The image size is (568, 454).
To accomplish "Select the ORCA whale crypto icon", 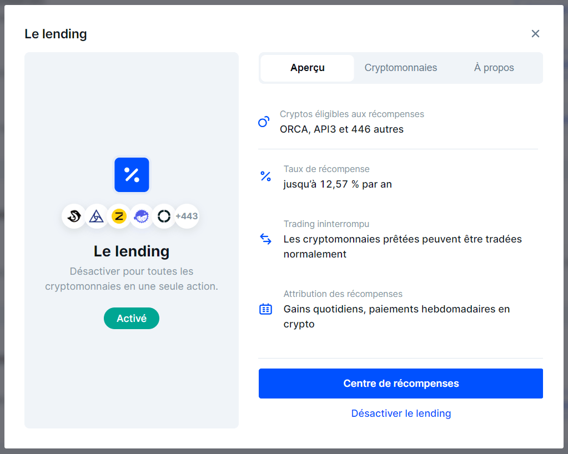I will (74, 216).
